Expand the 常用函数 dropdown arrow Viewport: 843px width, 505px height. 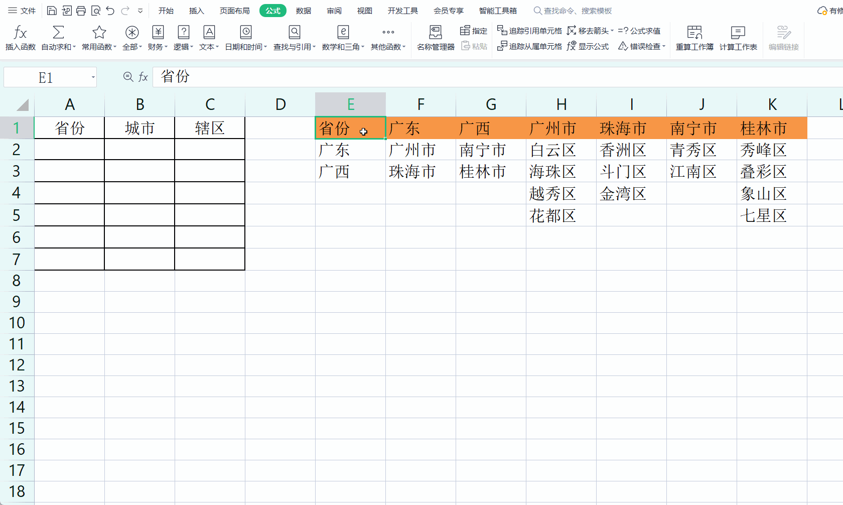115,47
